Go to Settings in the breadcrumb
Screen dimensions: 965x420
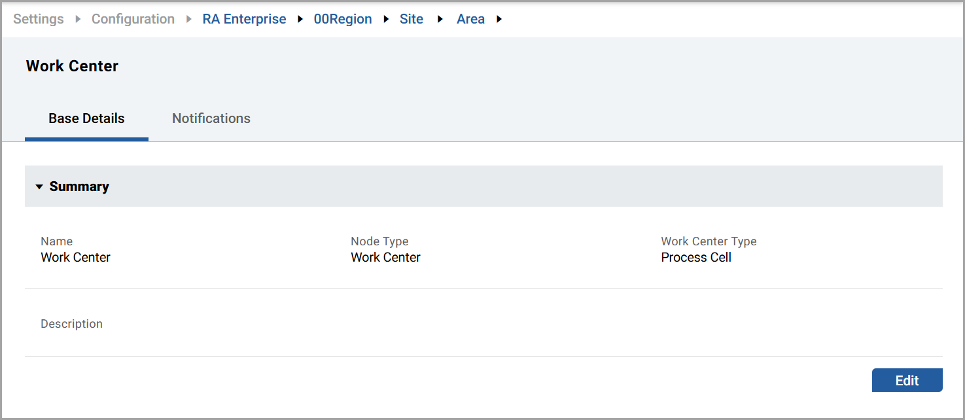pos(39,19)
